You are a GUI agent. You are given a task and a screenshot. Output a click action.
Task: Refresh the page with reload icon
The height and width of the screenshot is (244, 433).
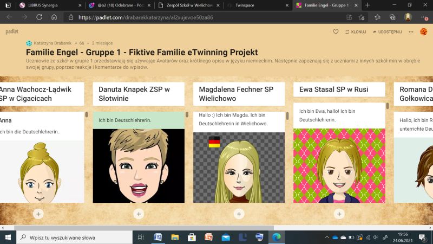[x=39, y=17]
